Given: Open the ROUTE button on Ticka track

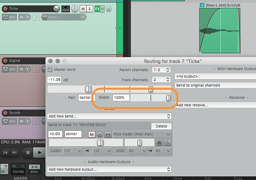Looking at the screenshot, I should coord(65,9).
